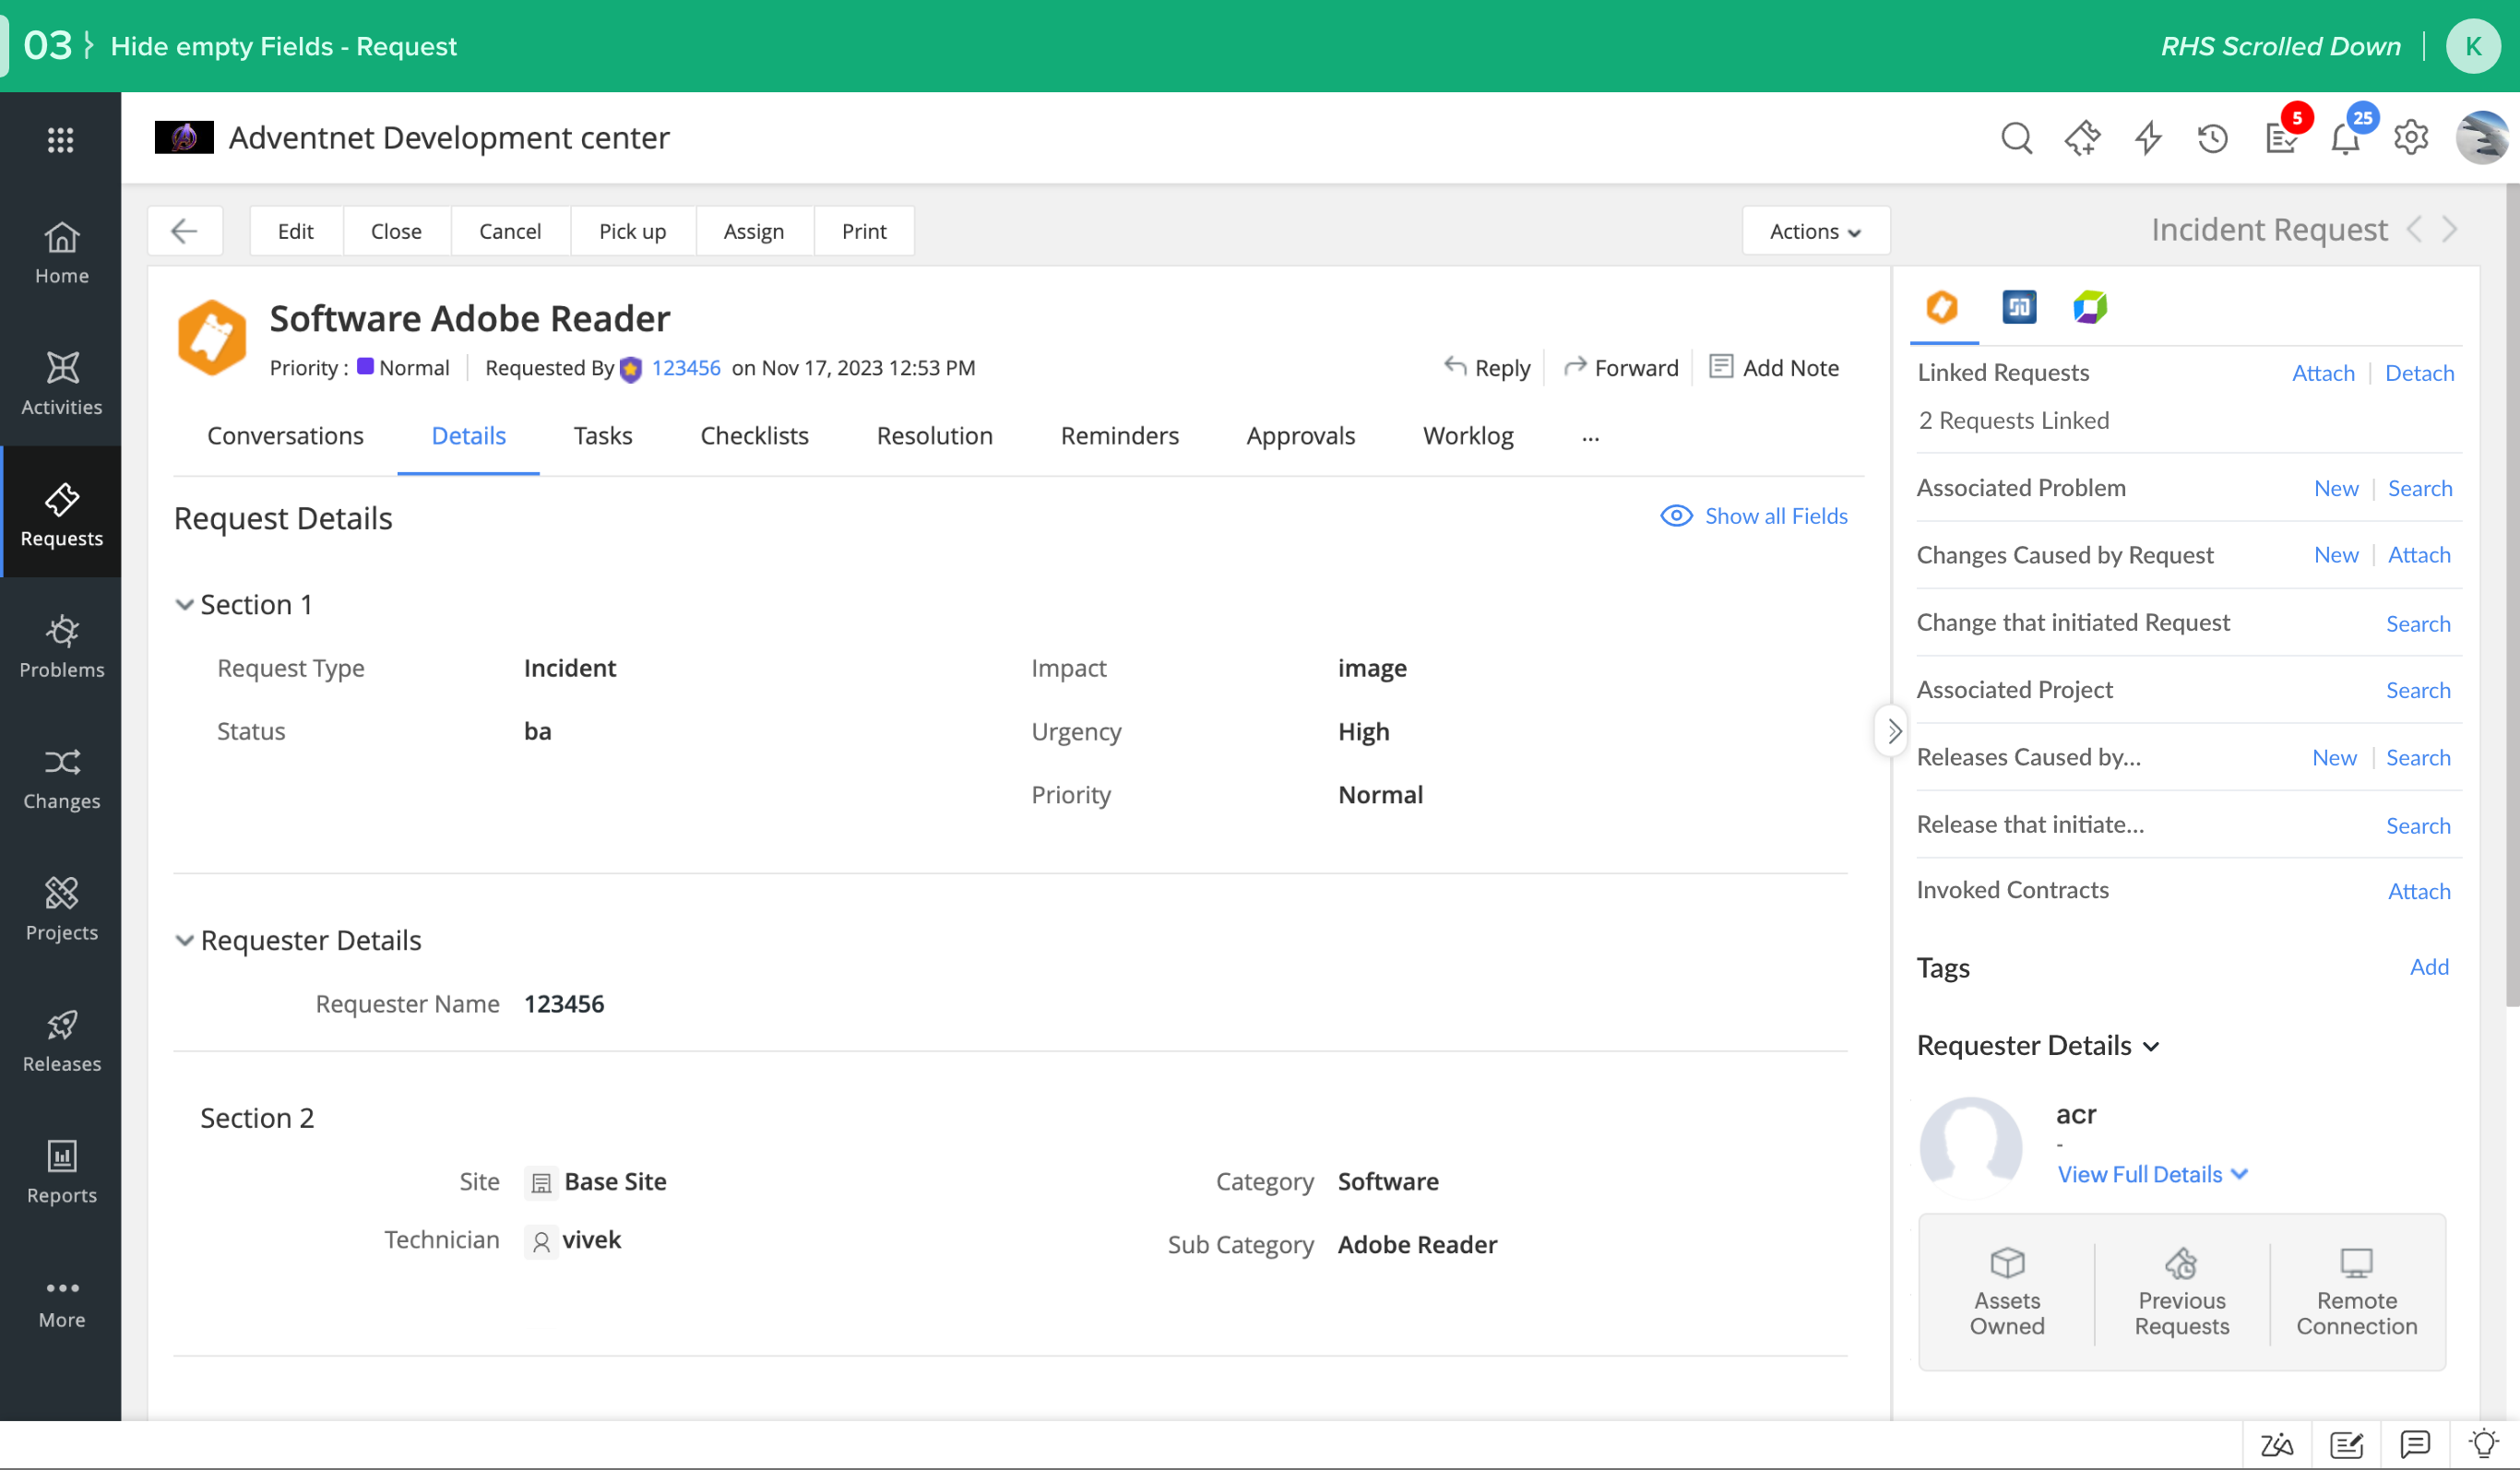Open the admin settings gear icon
Image resolution: width=2520 pixels, height=1470 pixels.
(x=2410, y=138)
